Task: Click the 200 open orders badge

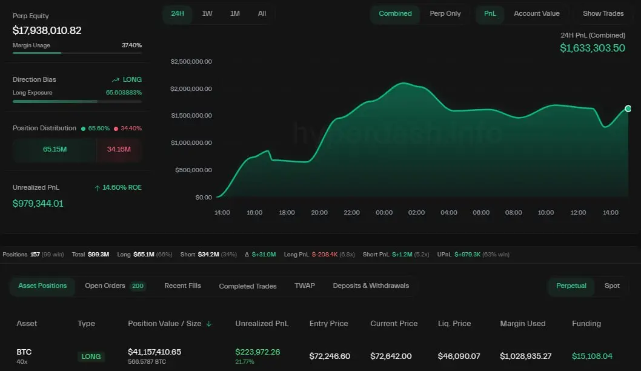Action: [138, 286]
